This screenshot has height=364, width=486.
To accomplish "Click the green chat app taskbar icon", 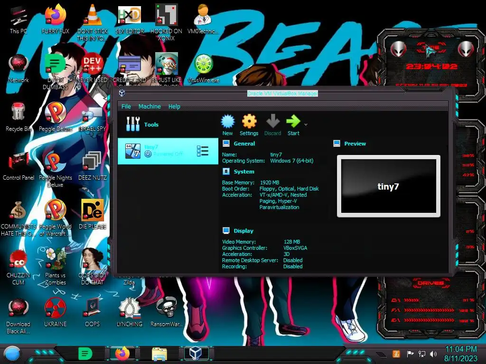I will point(85,354).
